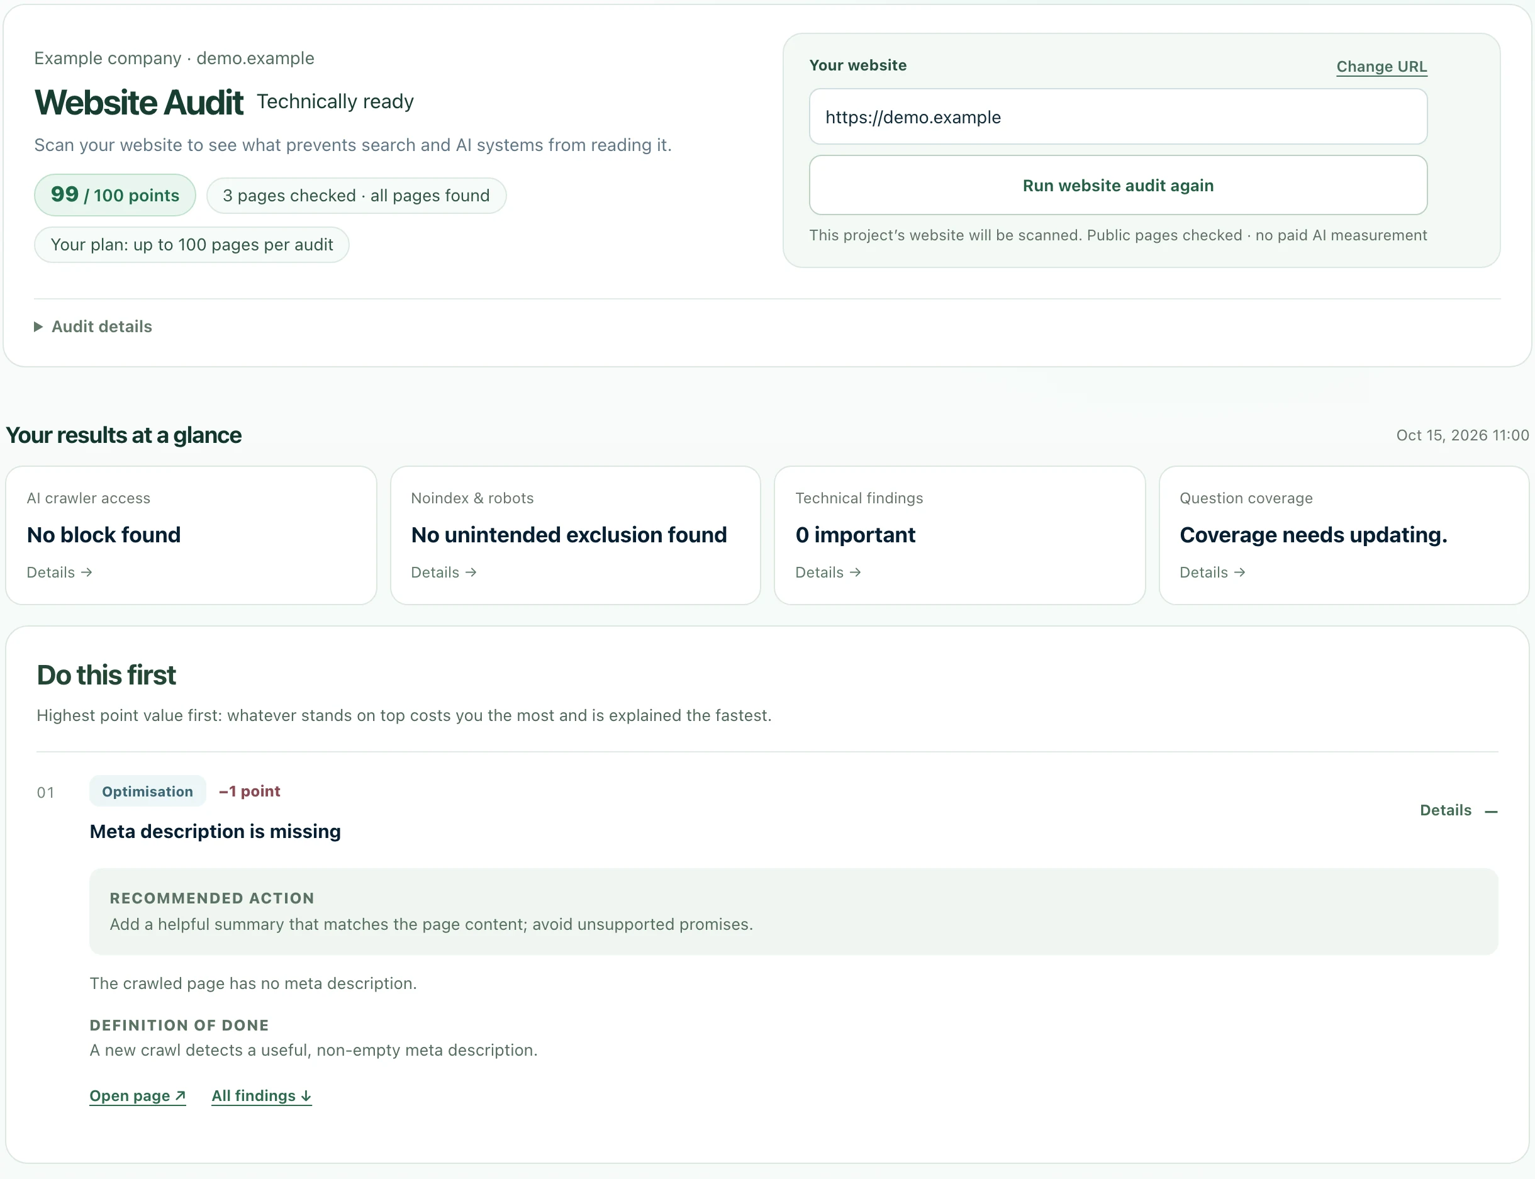Click the 'Your results at a glance' heading
Viewport: 1535px width, 1179px height.
(123, 435)
